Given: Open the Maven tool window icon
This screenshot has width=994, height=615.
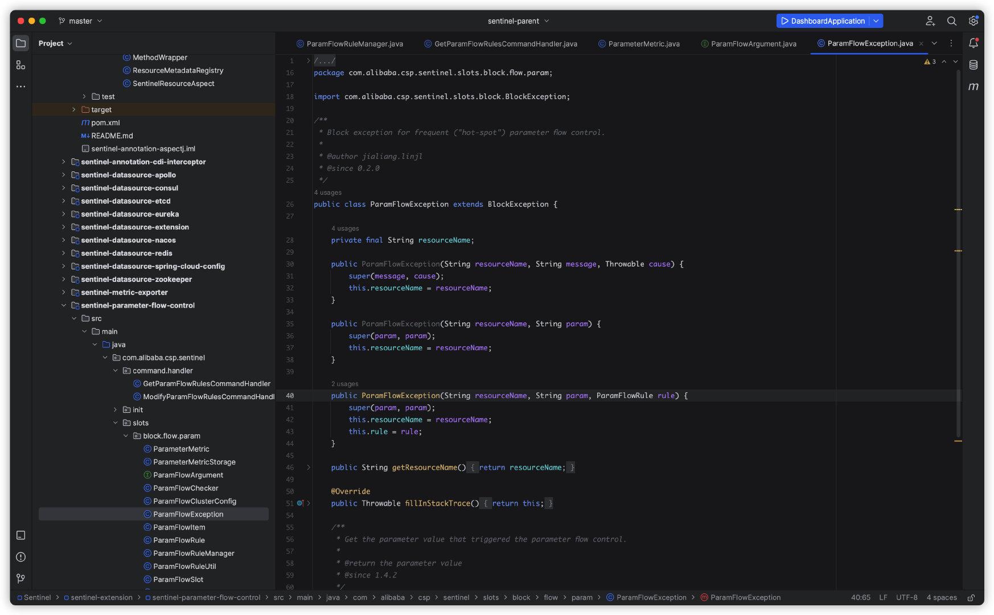Looking at the screenshot, I should (974, 87).
